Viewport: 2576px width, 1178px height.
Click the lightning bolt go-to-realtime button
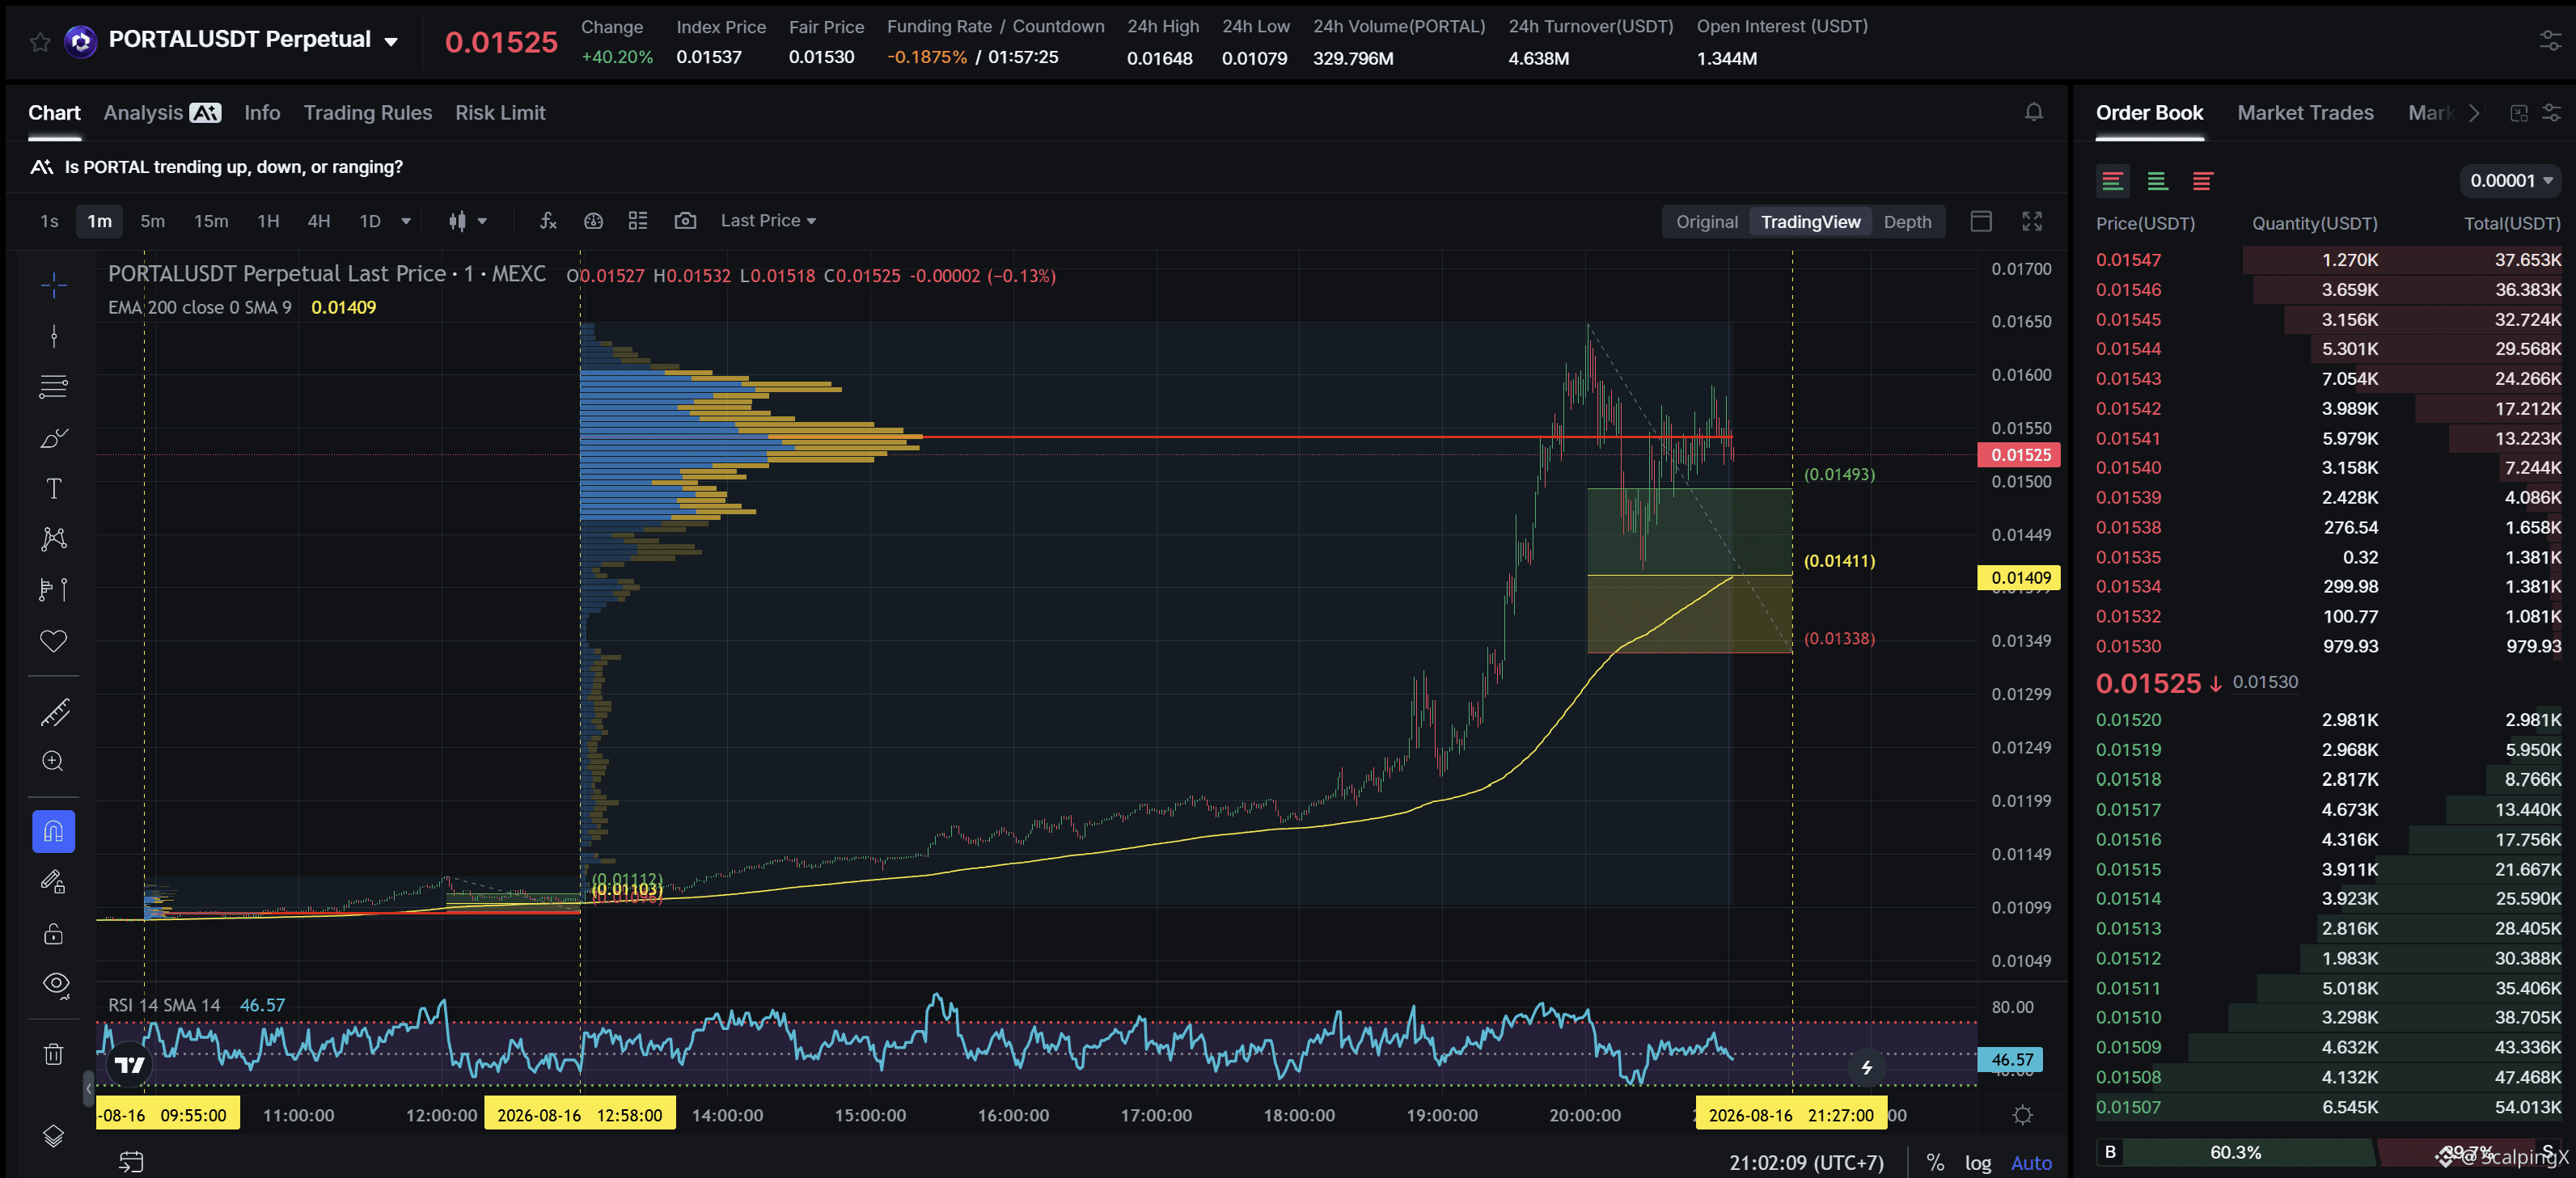point(1866,1068)
